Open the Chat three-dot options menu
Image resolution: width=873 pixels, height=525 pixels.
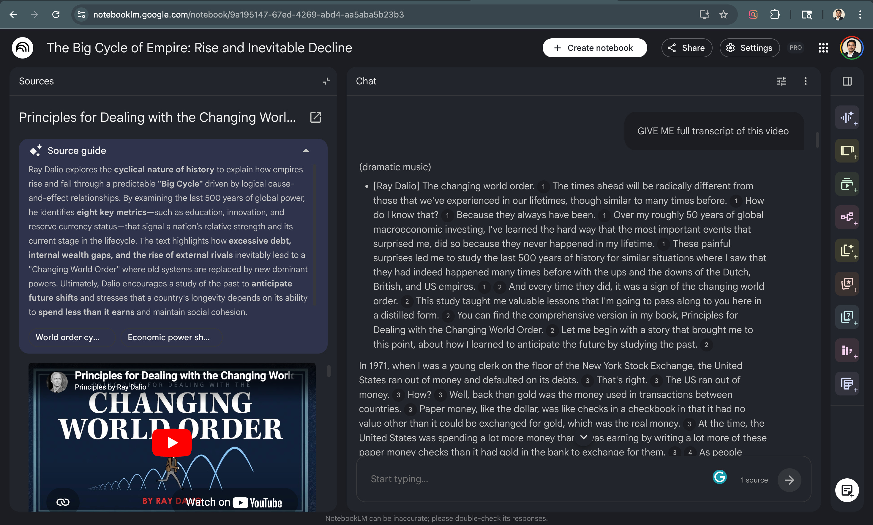(x=806, y=81)
